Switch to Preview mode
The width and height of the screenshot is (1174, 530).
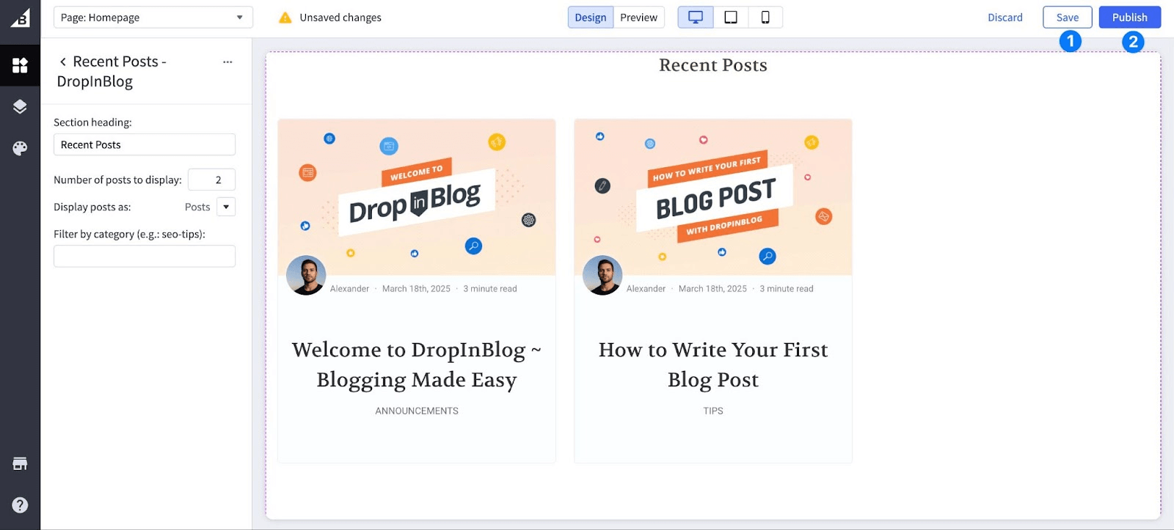coord(638,18)
